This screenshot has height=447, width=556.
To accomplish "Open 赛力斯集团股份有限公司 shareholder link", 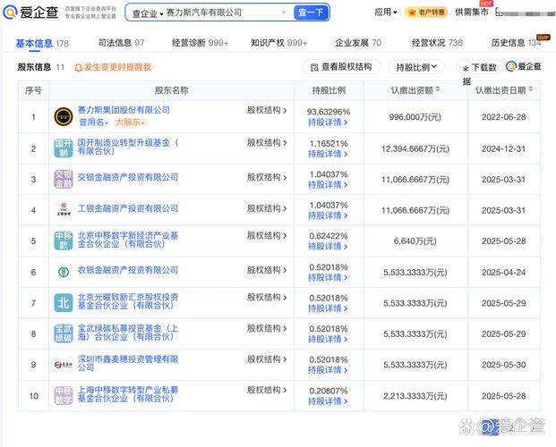I will click(124, 110).
